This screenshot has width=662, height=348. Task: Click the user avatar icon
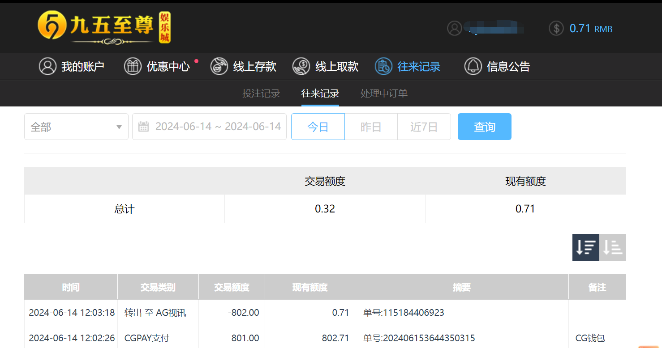click(455, 28)
